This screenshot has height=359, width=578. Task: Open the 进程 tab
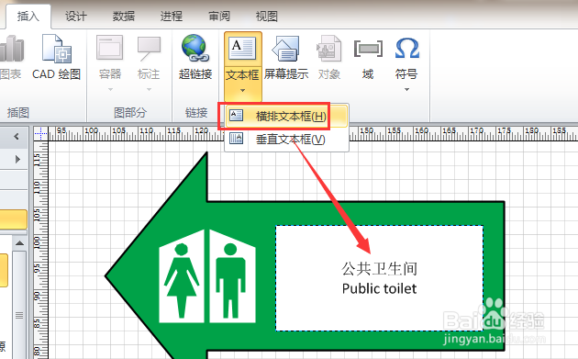click(172, 17)
